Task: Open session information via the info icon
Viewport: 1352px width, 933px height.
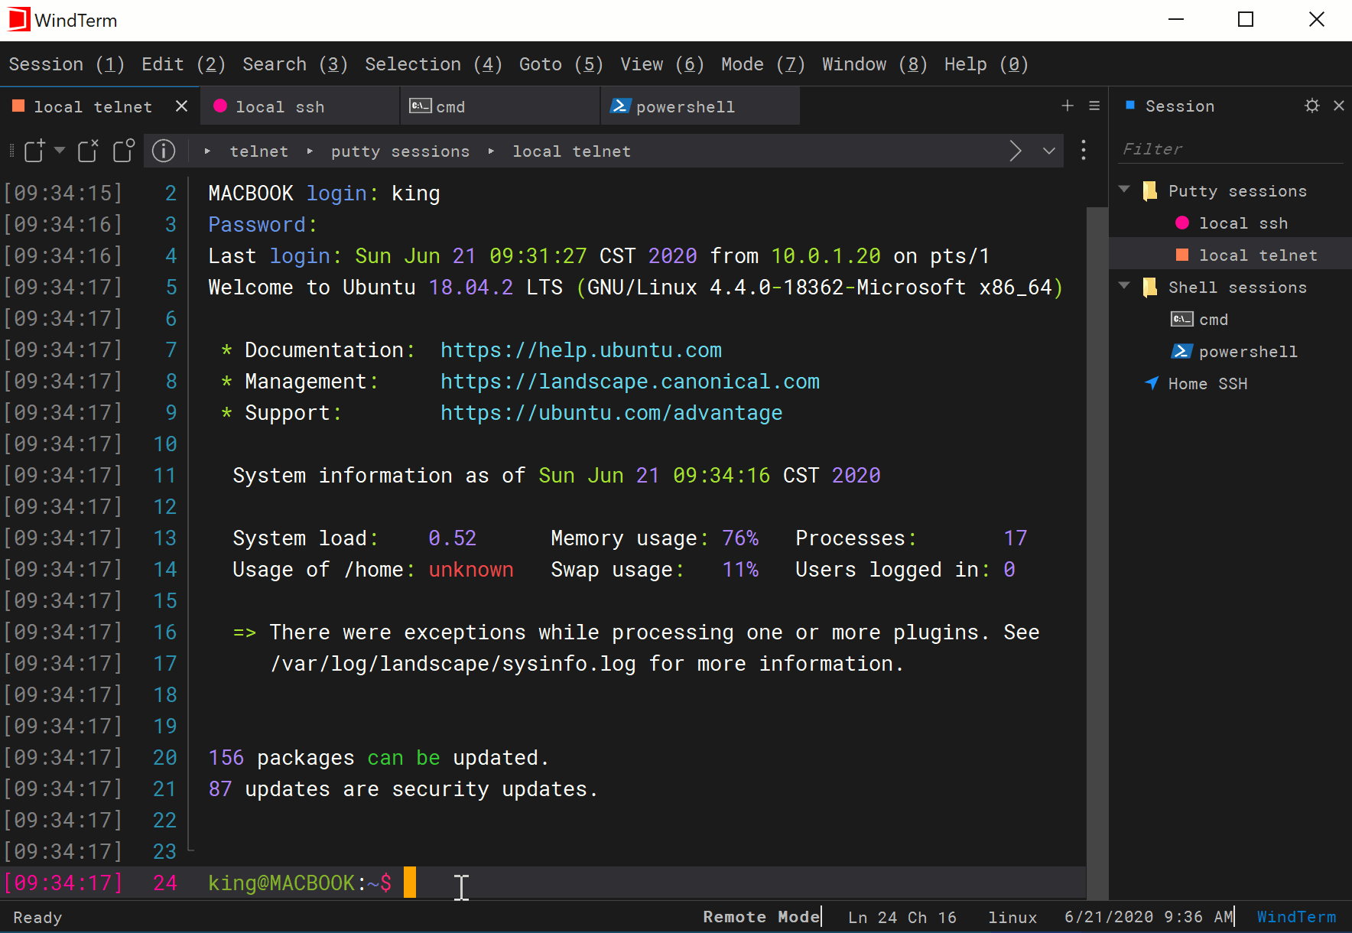Action: [164, 151]
